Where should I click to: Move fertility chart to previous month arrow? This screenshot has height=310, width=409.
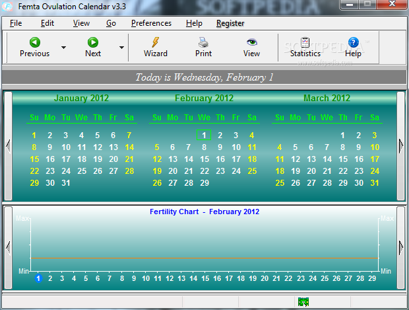point(8,247)
